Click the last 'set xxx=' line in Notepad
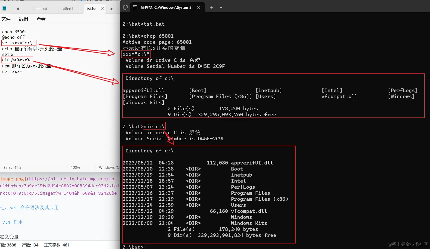This screenshot has width=430, height=249. pos(12,71)
